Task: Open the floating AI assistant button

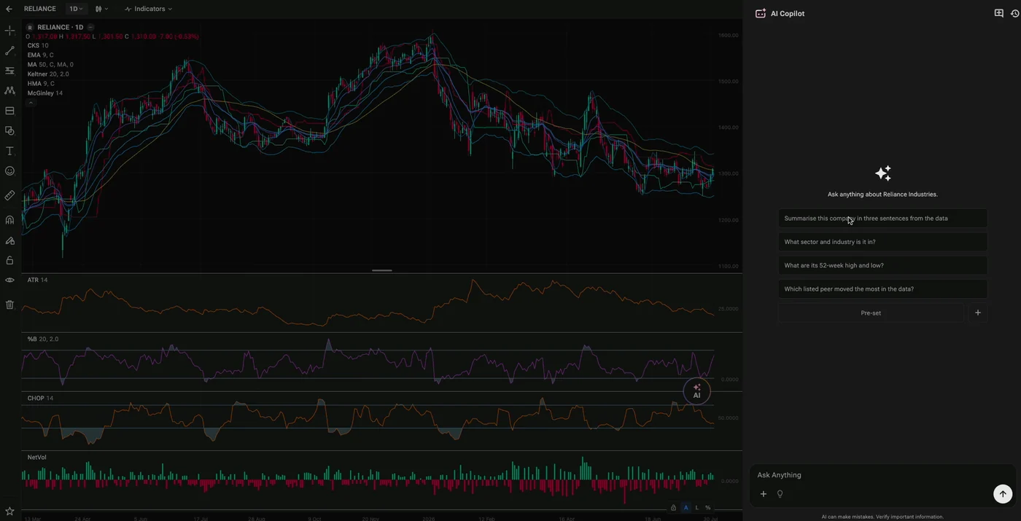Action: tap(696, 391)
